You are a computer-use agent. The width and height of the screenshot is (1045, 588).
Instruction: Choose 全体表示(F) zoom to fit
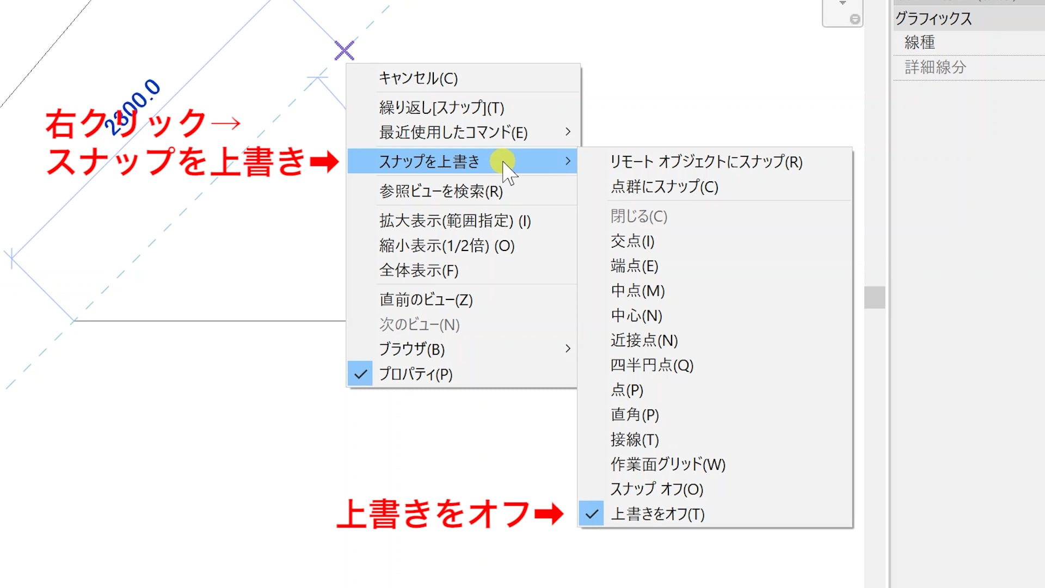[419, 271]
